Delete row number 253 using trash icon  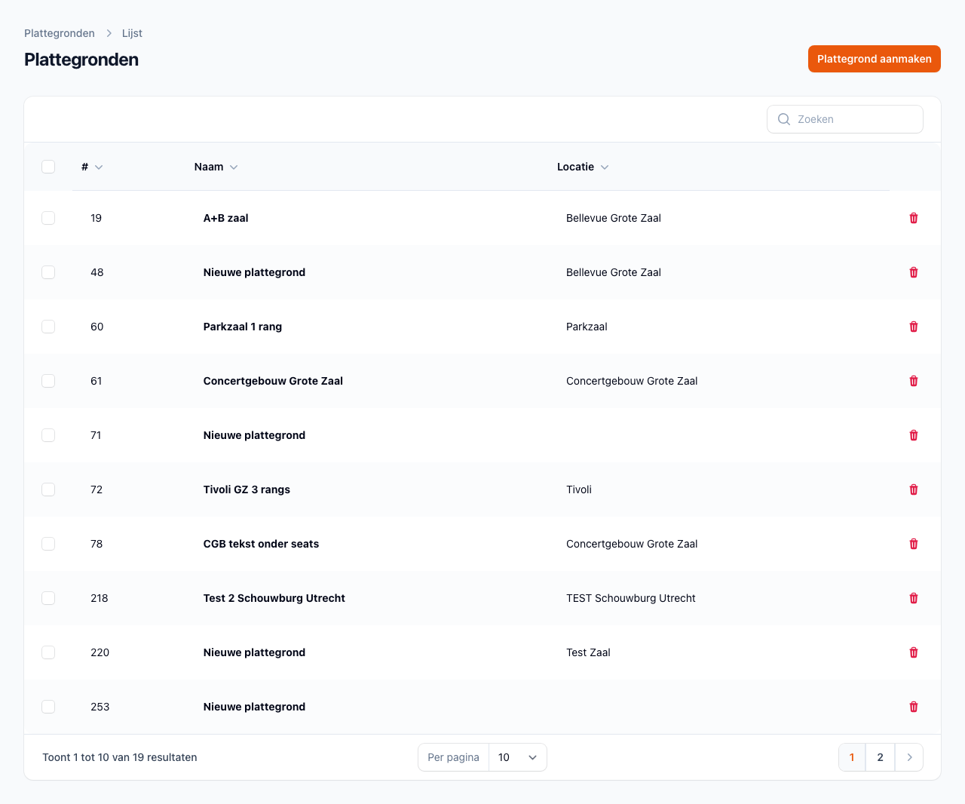913,707
